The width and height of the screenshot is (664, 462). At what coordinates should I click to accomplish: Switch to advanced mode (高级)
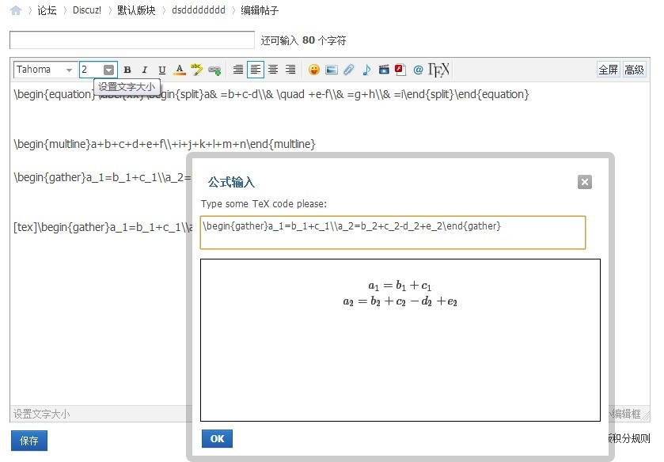(635, 70)
